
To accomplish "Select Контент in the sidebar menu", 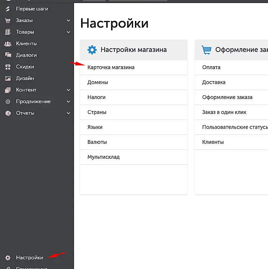I will point(26,90).
